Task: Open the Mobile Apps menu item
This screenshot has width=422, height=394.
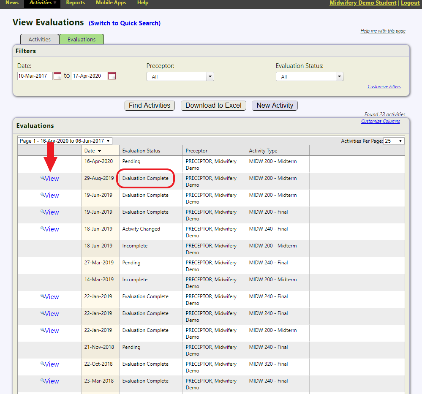Action: click(111, 3)
